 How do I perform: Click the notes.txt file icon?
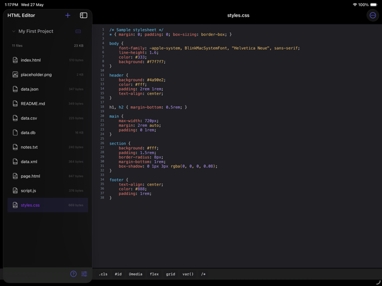[x=15, y=147]
